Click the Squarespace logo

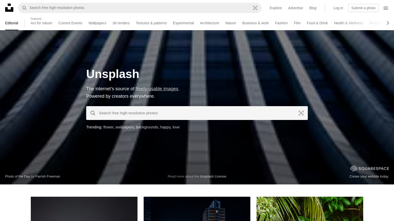tap(370, 168)
